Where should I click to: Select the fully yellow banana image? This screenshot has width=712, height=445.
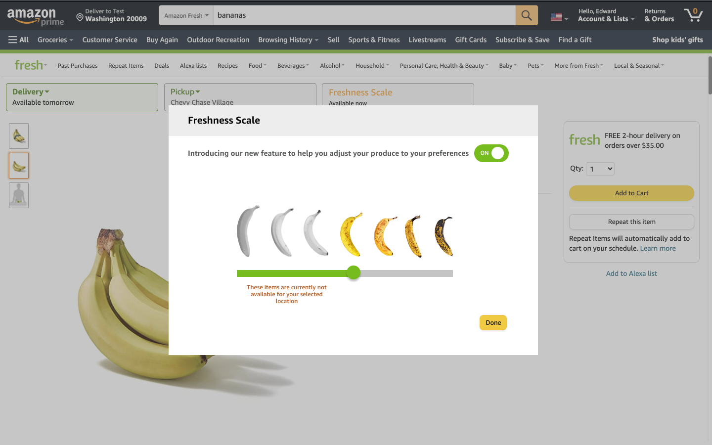click(x=352, y=234)
